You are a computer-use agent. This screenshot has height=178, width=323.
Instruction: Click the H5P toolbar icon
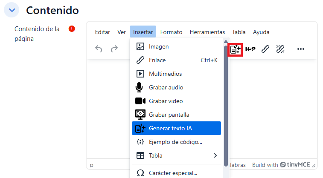pyautogui.click(x=250, y=49)
